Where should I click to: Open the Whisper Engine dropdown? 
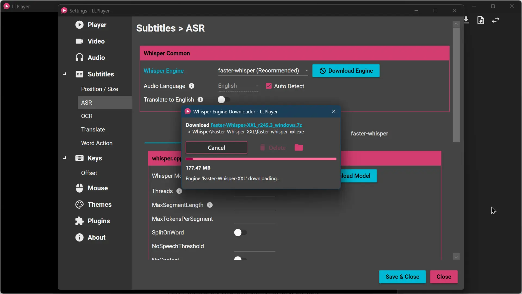pyautogui.click(x=263, y=70)
